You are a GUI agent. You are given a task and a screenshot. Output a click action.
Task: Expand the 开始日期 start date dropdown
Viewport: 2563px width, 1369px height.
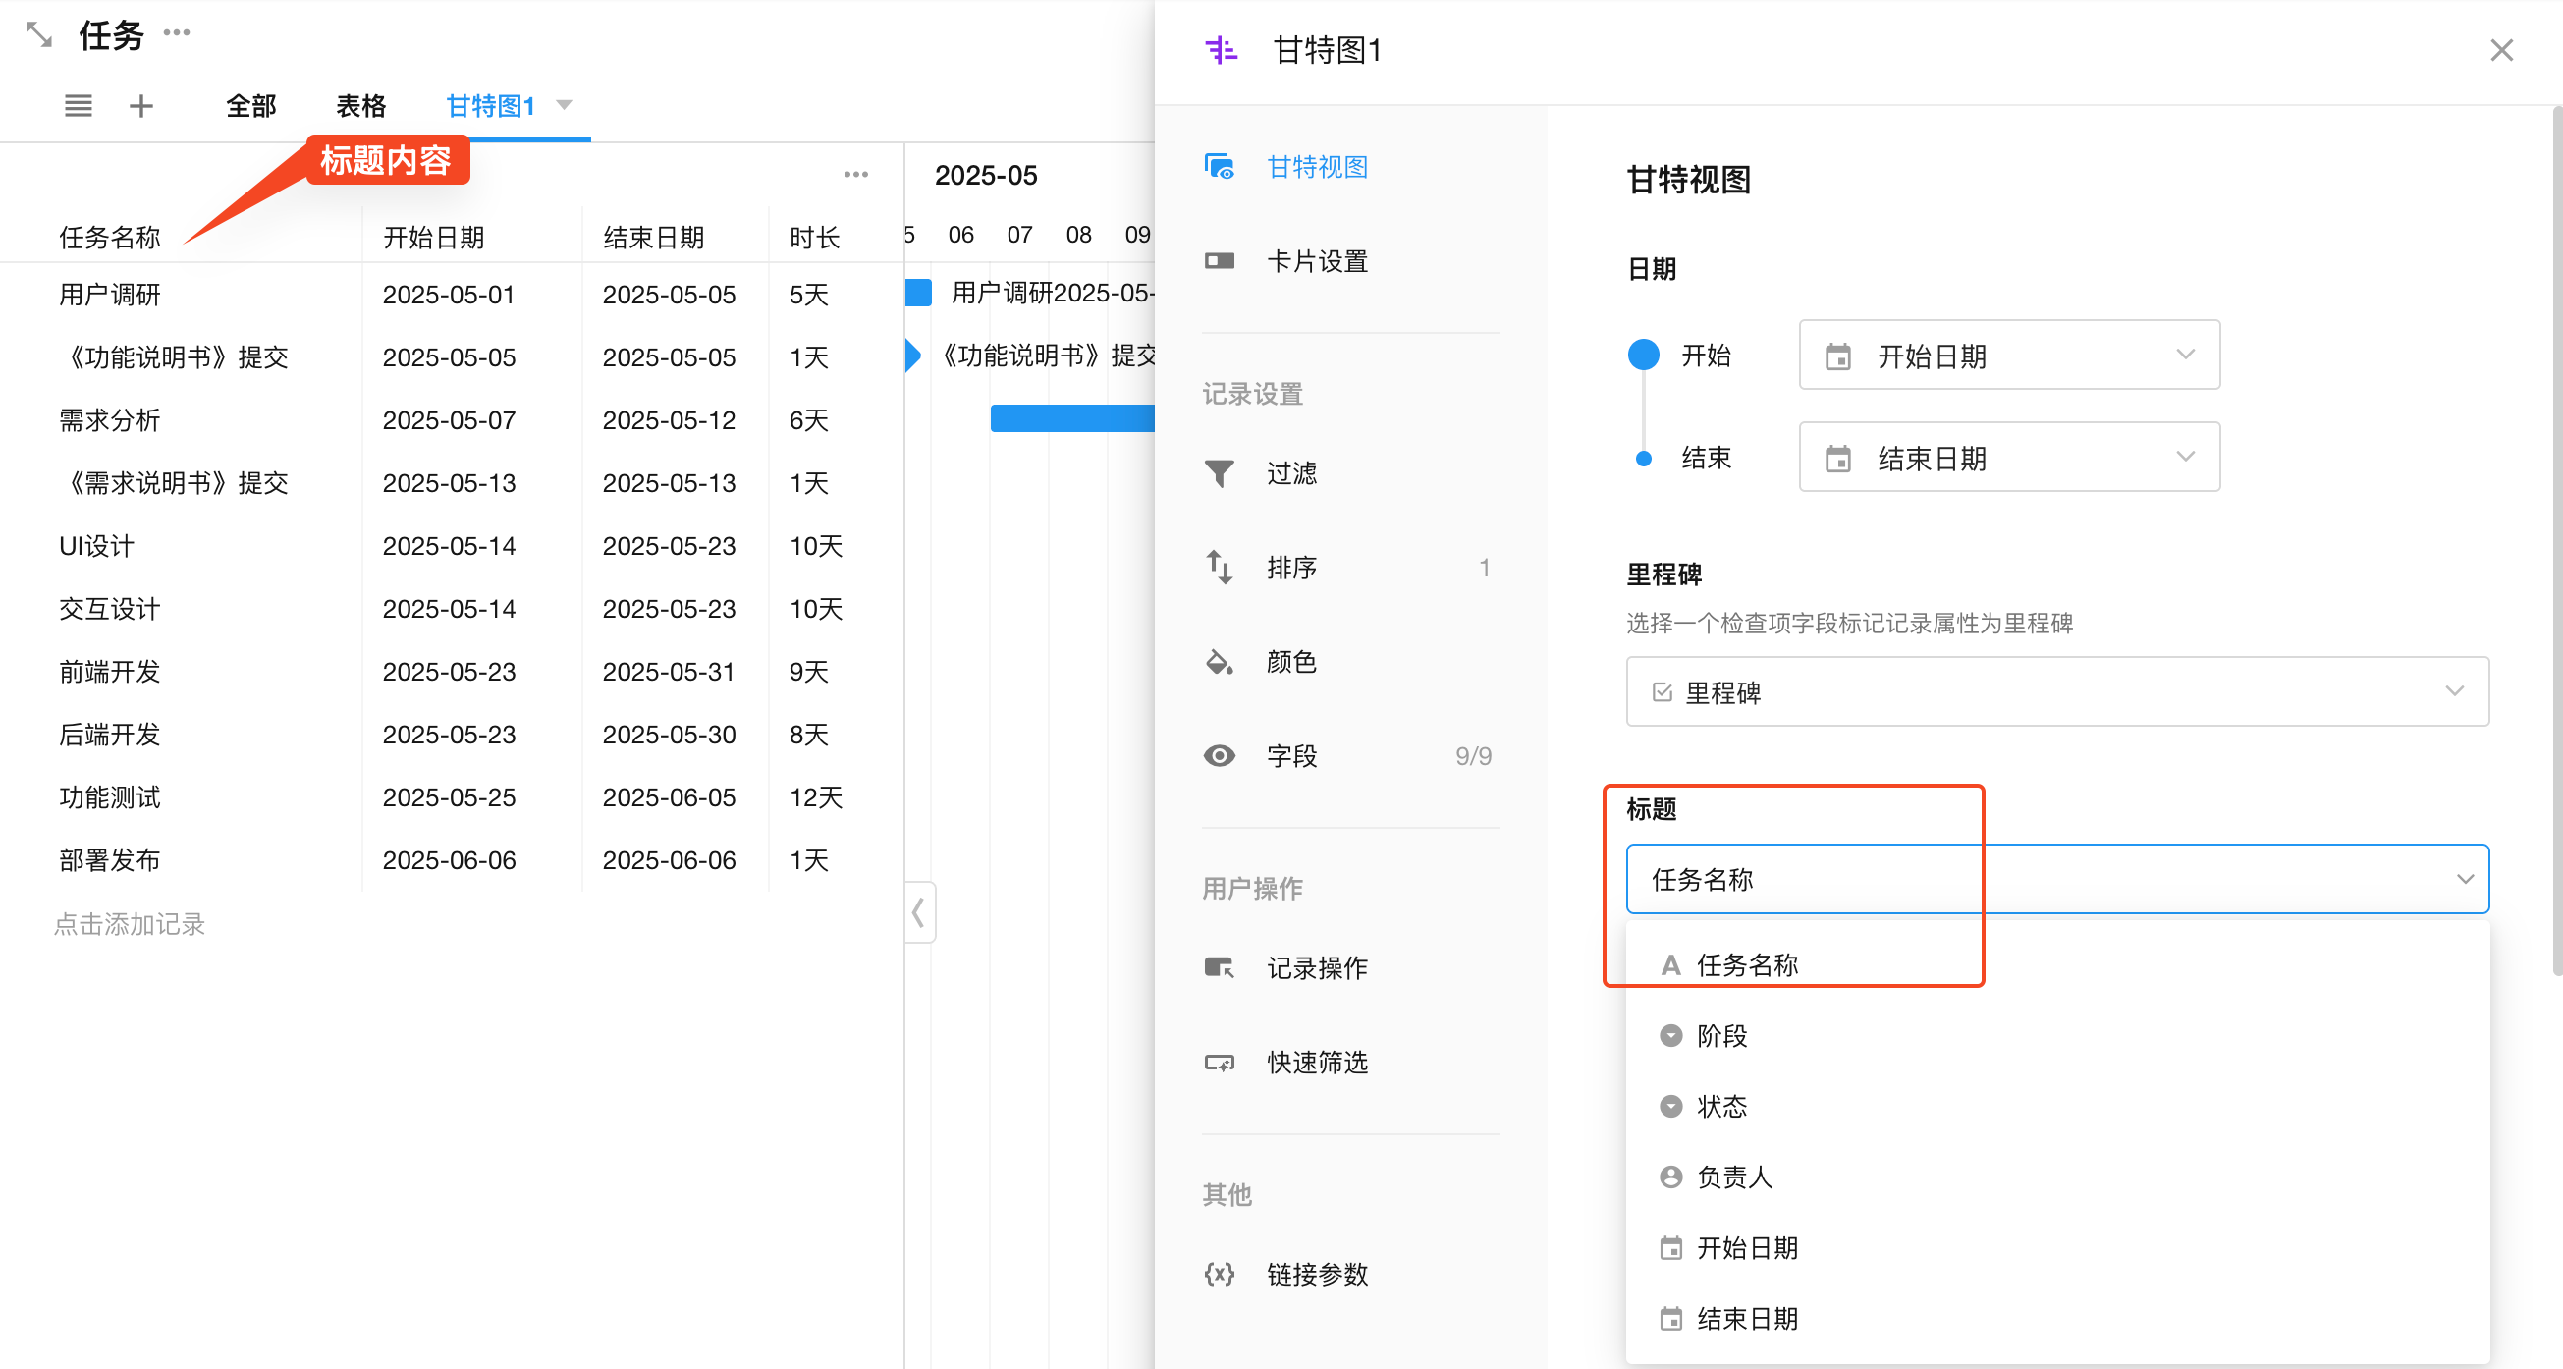[2008, 356]
